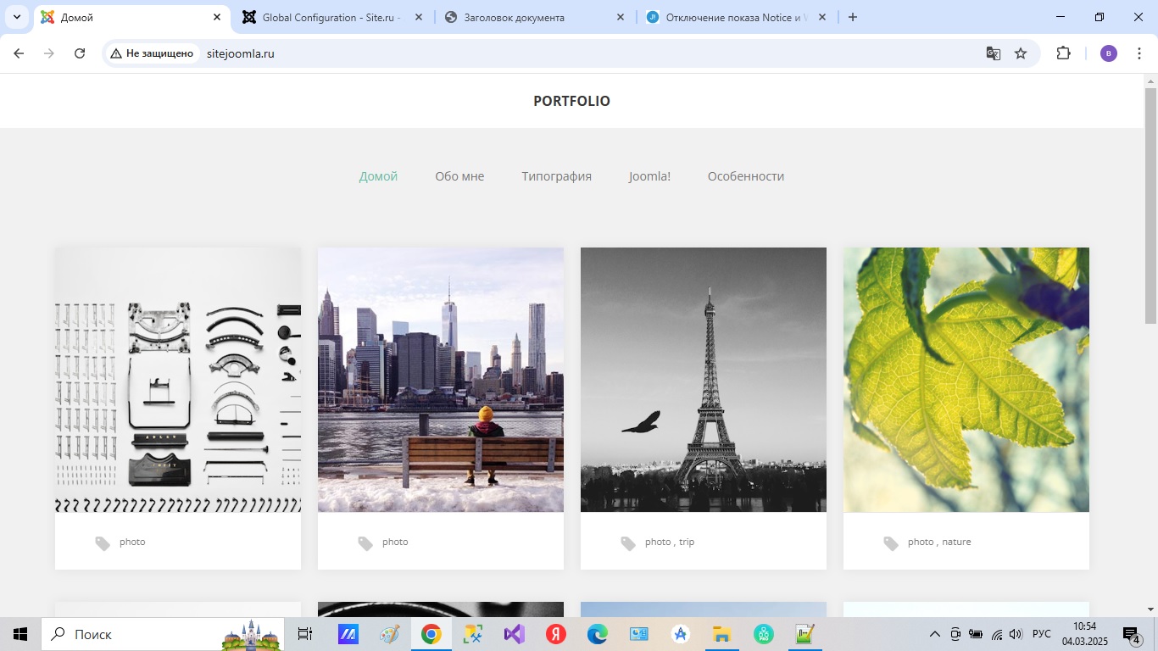Open the Особенности menu item
The height and width of the screenshot is (651, 1158).
(x=746, y=176)
